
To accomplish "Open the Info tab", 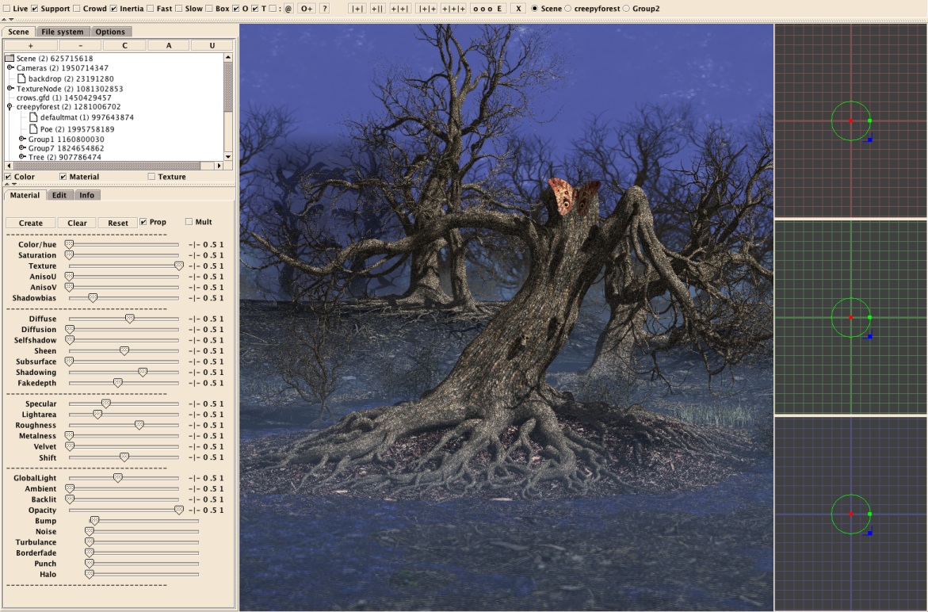I will [87, 195].
